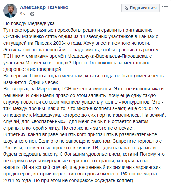171x183 pixels.
Task: Click the globe public-visibility icon
Action: pyautogui.click(x=32, y=14)
